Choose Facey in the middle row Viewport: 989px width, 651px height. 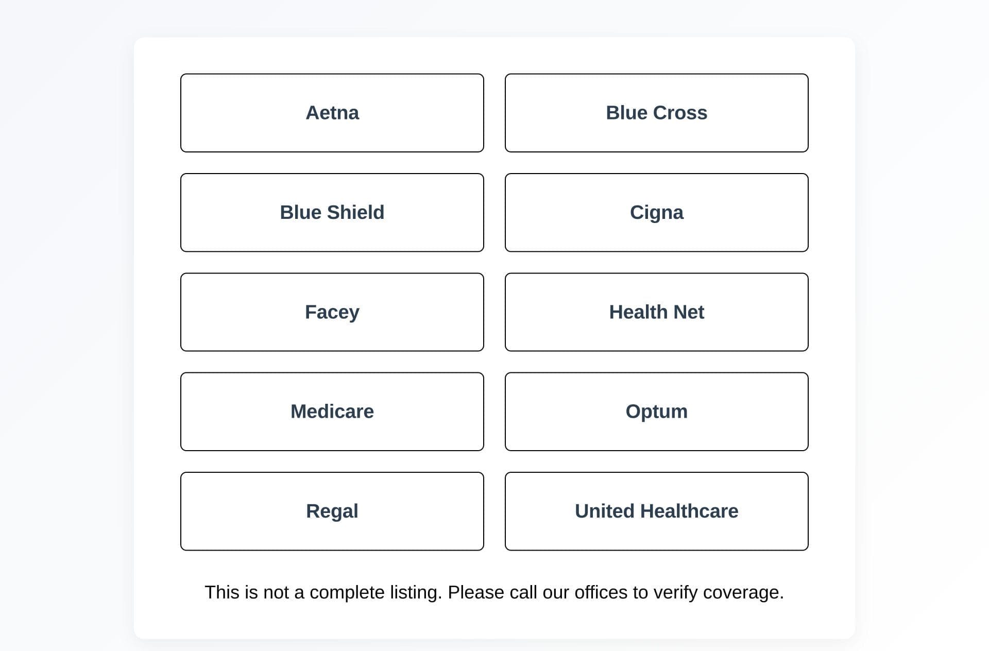click(x=332, y=312)
